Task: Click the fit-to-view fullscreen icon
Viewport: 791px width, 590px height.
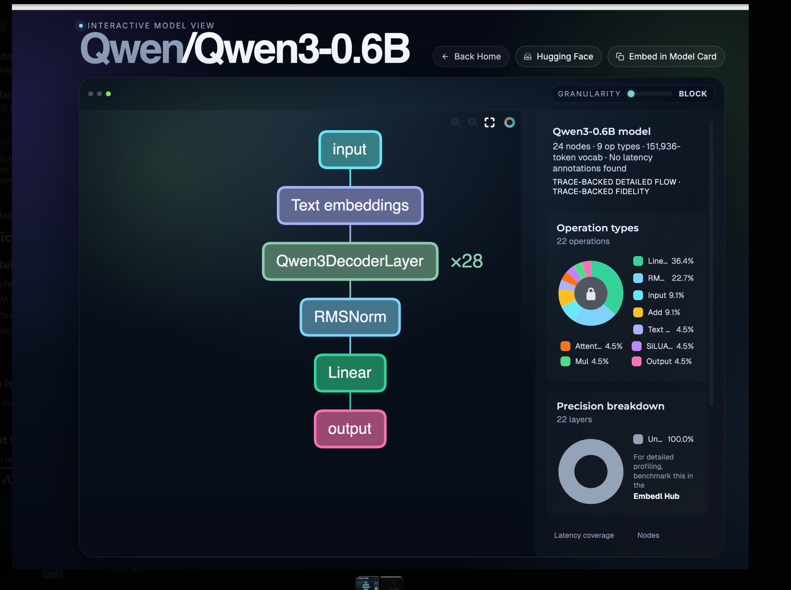Action: coord(489,123)
